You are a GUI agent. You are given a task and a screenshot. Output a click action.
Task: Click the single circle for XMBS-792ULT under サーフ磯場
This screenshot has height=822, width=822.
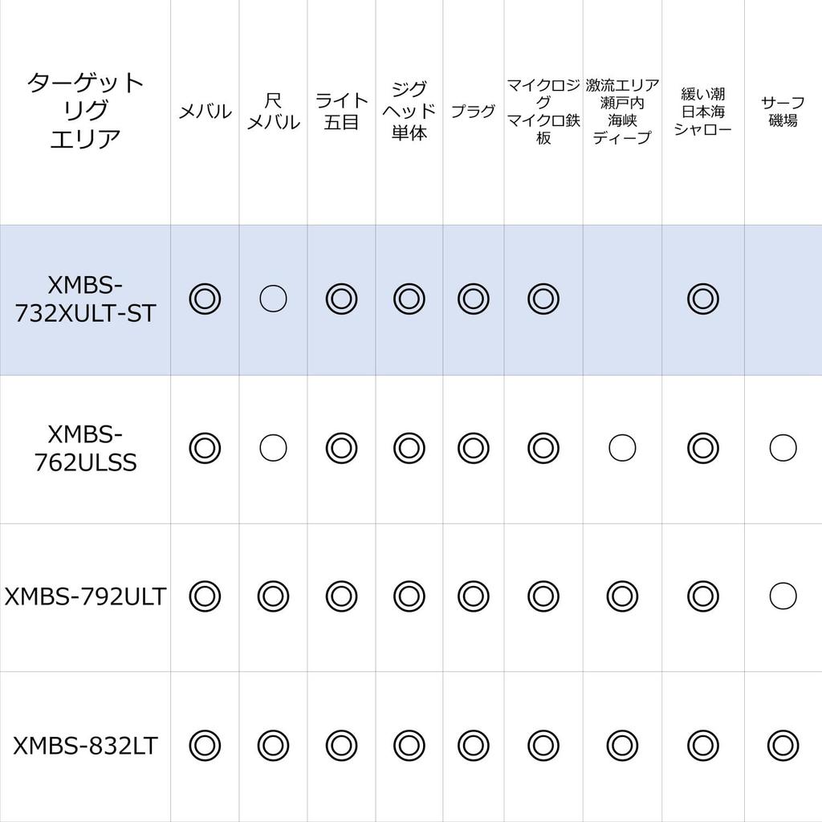click(x=783, y=596)
